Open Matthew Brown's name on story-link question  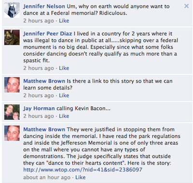[44, 81]
